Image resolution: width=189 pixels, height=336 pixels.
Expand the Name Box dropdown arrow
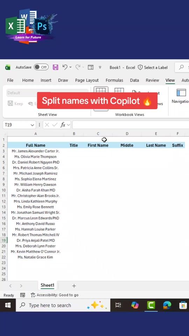(x=32, y=125)
